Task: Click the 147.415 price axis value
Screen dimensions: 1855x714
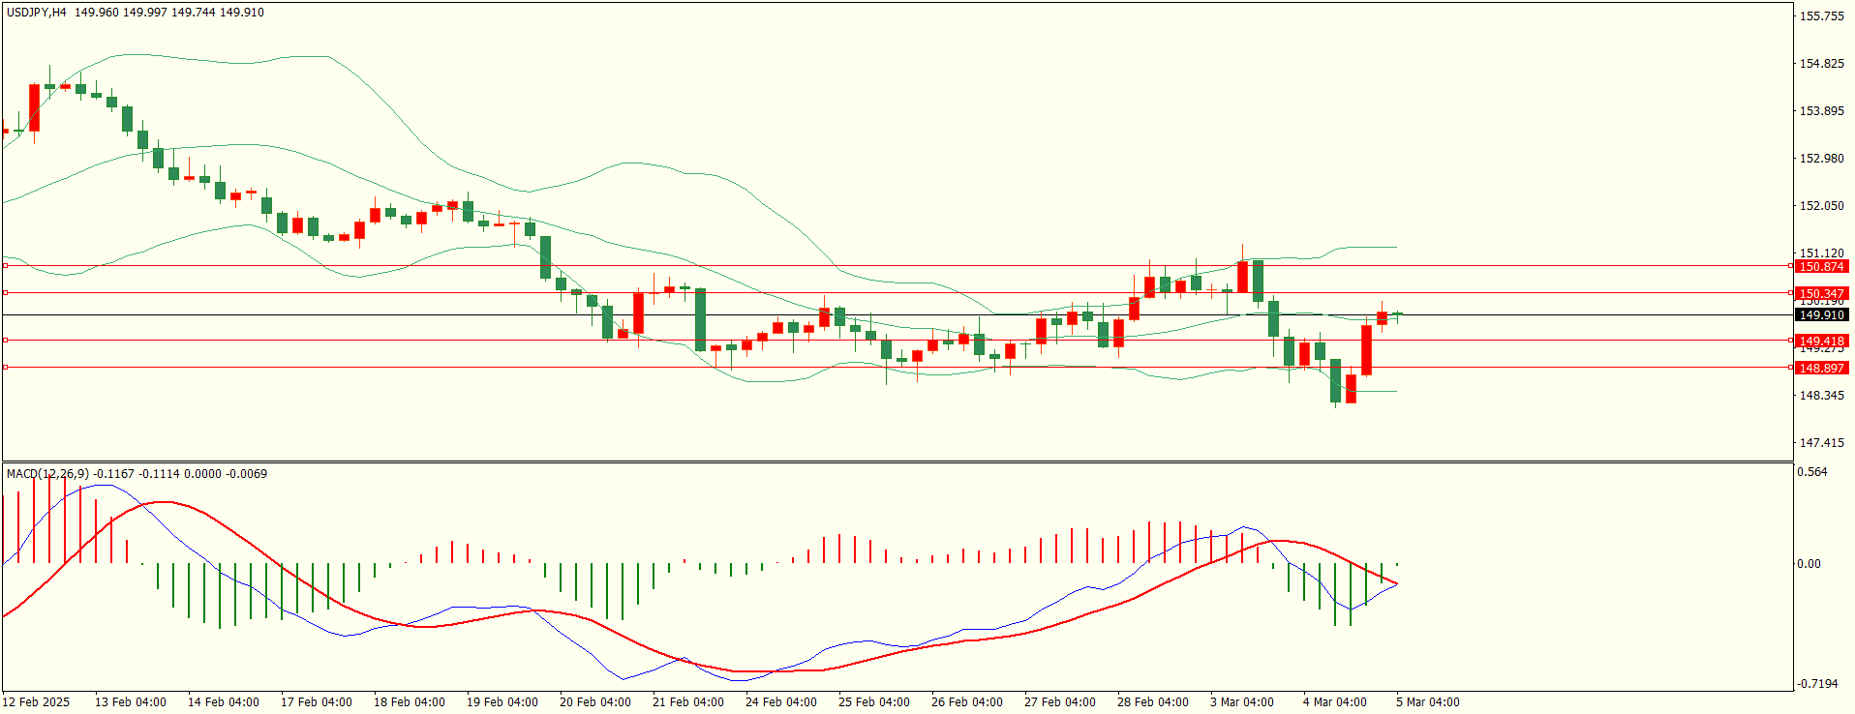Action: pyautogui.click(x=1821, y=442)
